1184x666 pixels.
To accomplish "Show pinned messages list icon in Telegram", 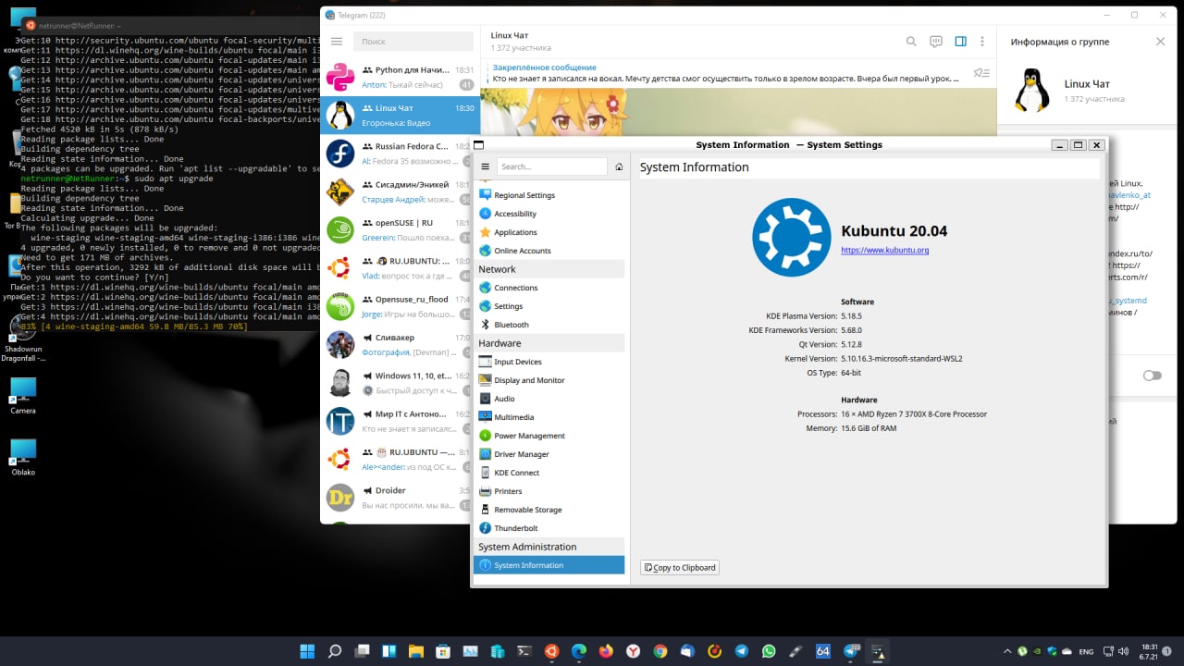I will click(981, 73).
